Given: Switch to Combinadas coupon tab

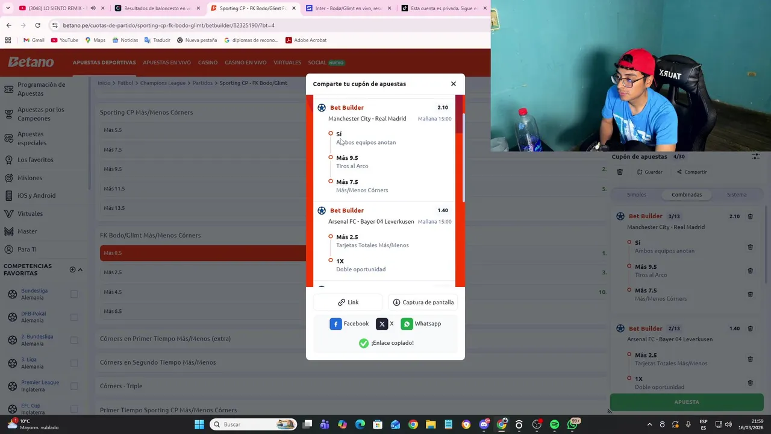Looking at the screenshot, I should tap(687, 195).
